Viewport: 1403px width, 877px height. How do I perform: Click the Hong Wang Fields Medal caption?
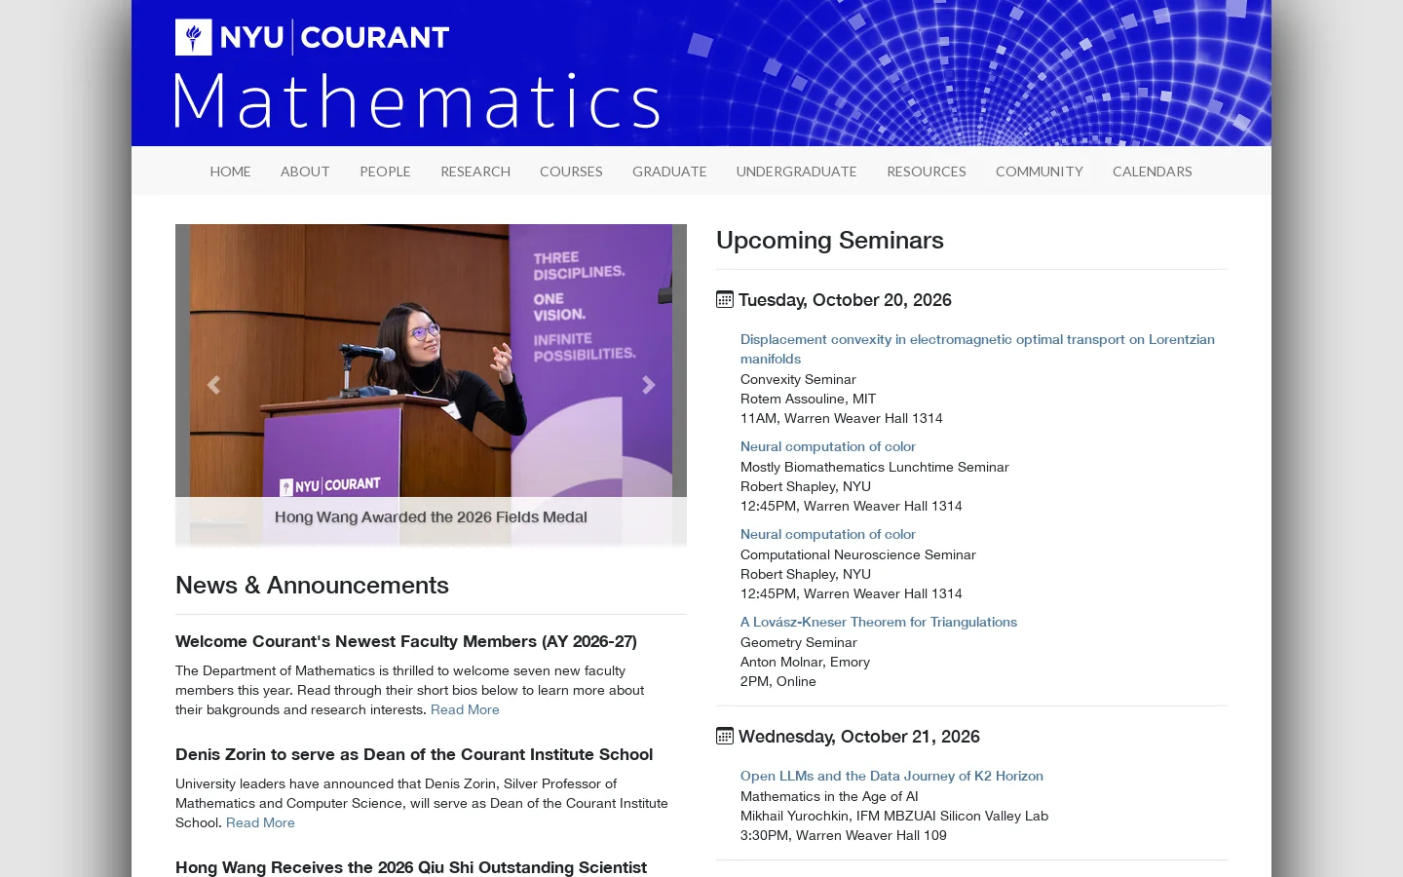coord(431,517)
